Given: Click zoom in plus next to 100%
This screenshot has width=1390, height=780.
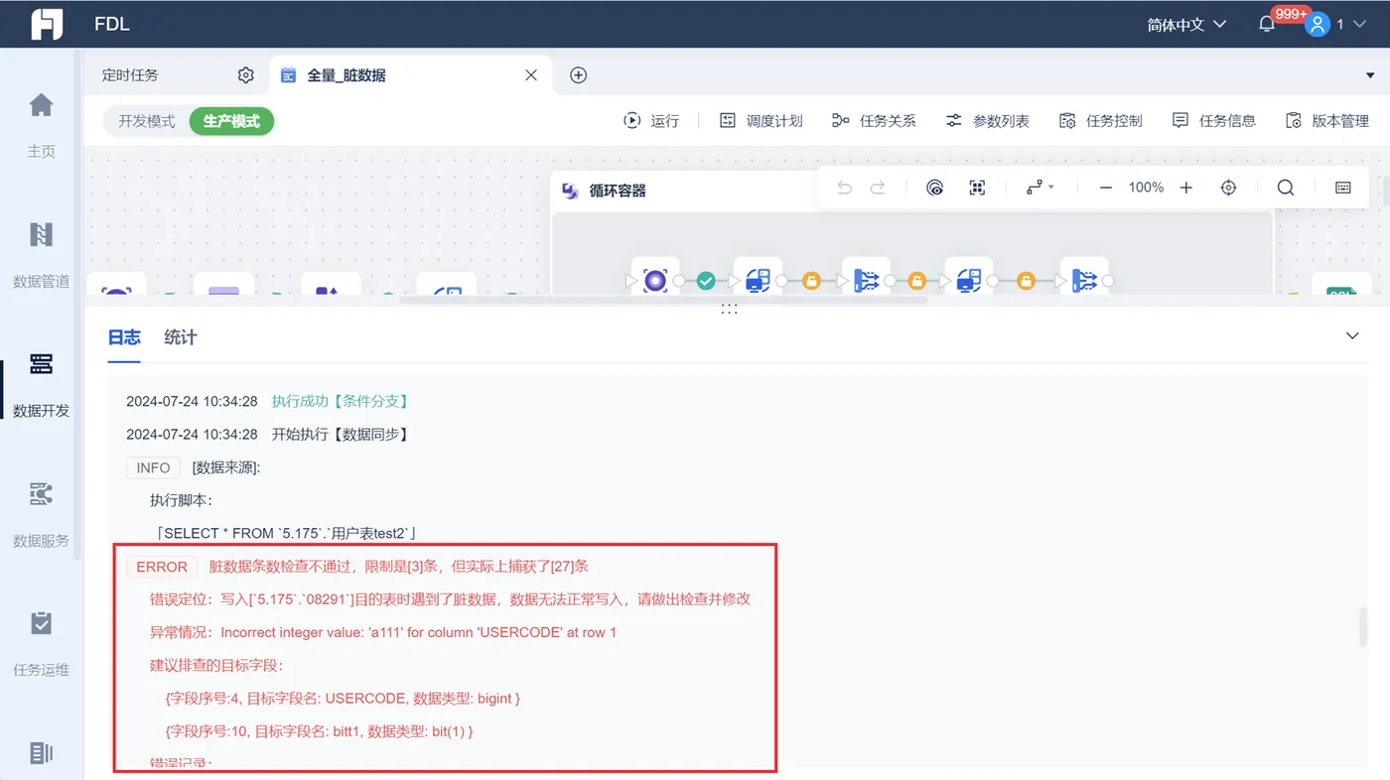Looking at the screenshot, I should pyautogui.click(x=1186, y=188).
